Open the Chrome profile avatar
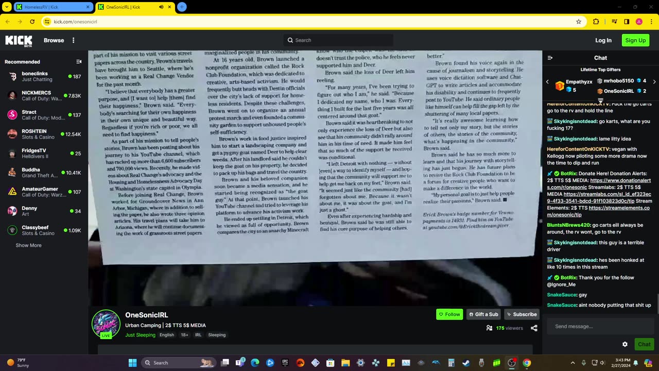 click(x=639, y=22)
